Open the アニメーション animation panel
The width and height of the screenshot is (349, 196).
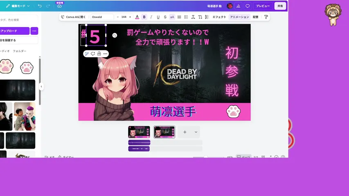point(239,17)
